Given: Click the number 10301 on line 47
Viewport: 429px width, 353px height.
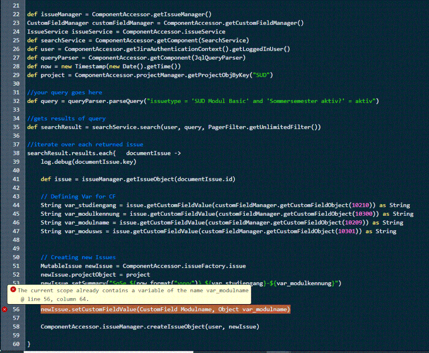Looking at the screenshot, I should [347, 231].
